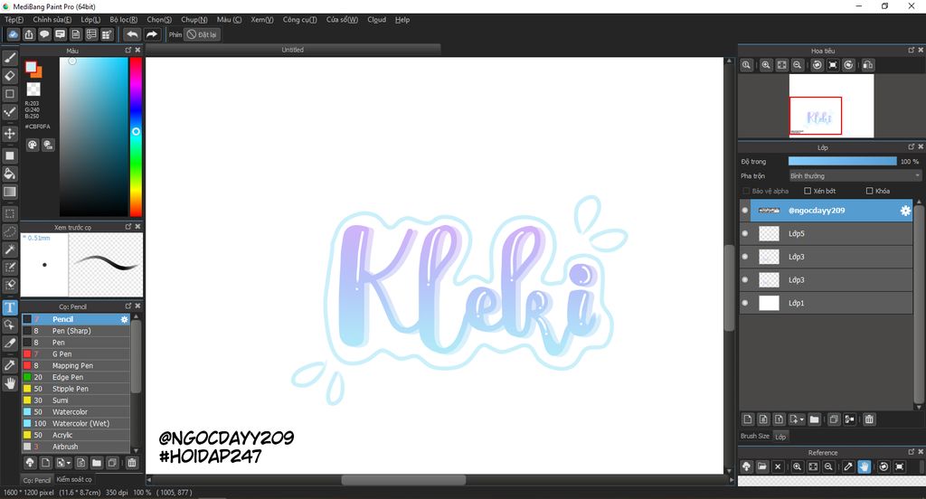926x499 pixels.
Task: Check the Khóa lock checkbox
Action: point(869,191)
